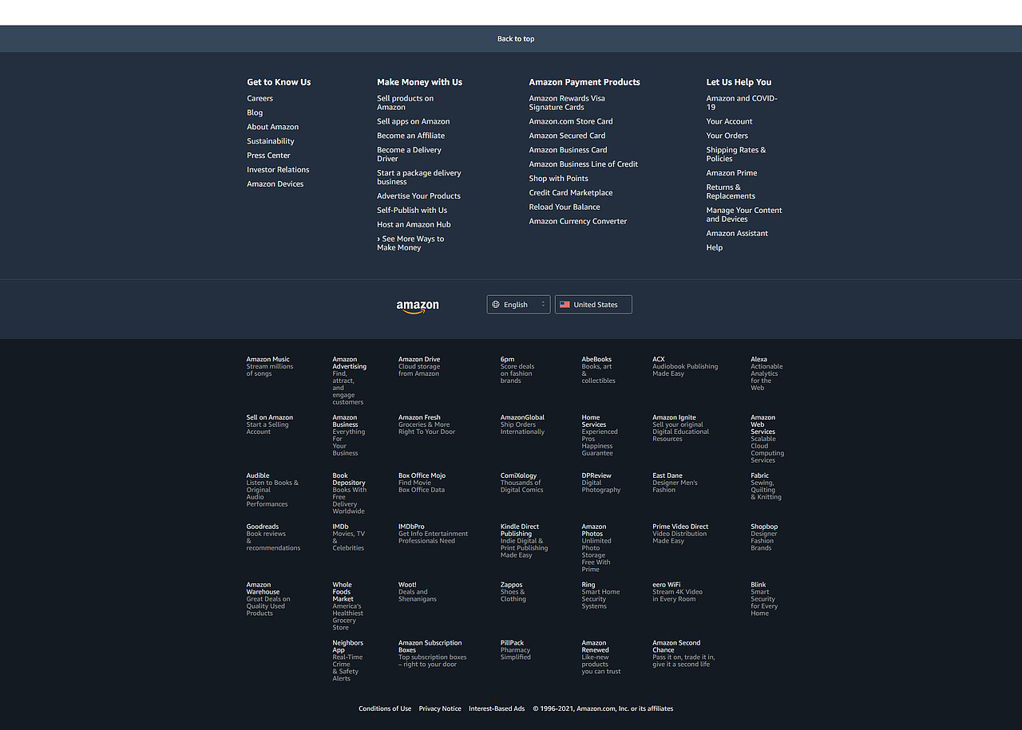This screenshot has height=730, width=1022.
Task: Click Sell on Amazon footer link
Action: tap(270, 425)
